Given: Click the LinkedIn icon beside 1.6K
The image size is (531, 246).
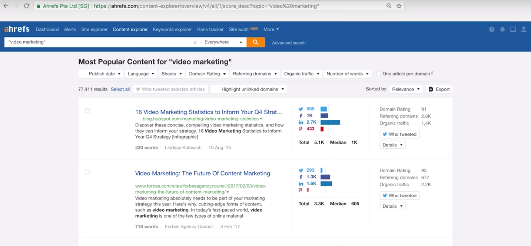Looking at the screenshot, I should (301, 184).
